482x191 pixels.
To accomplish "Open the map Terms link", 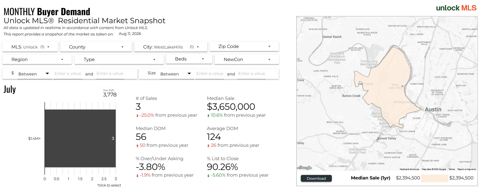I will coord(452,169).
